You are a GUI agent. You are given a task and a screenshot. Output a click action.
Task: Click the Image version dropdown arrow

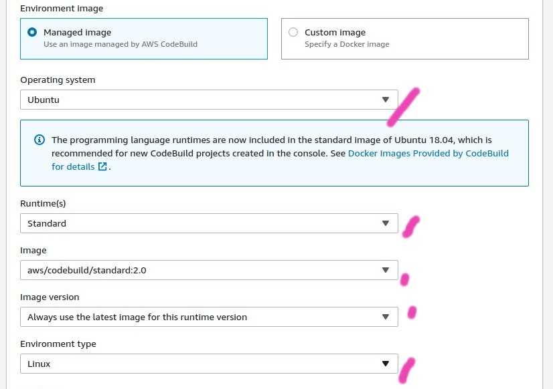click(x=386, y=317)
